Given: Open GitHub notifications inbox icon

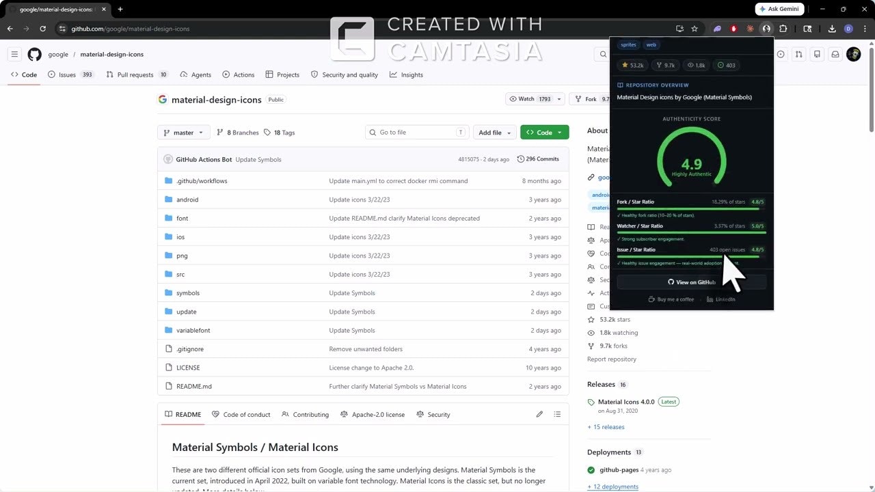Looking at the screenshot, I should [835, 54].
